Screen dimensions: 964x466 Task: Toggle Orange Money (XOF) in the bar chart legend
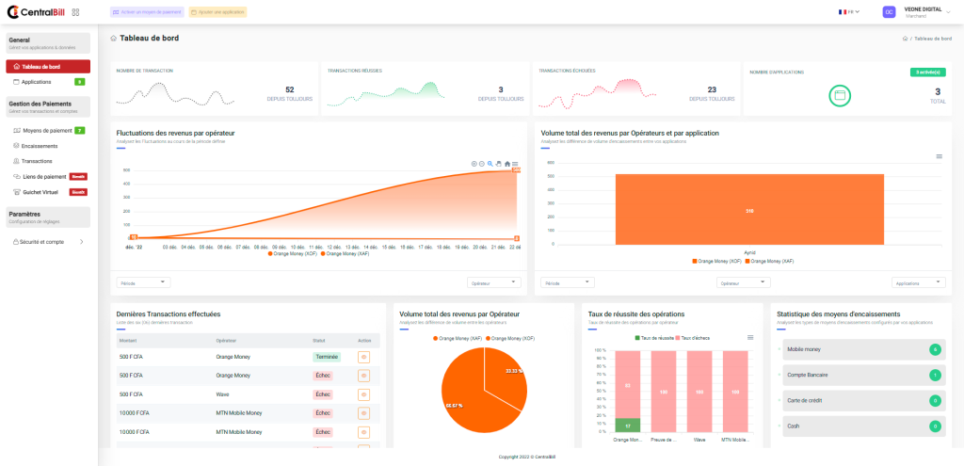(x=716, y=262)
